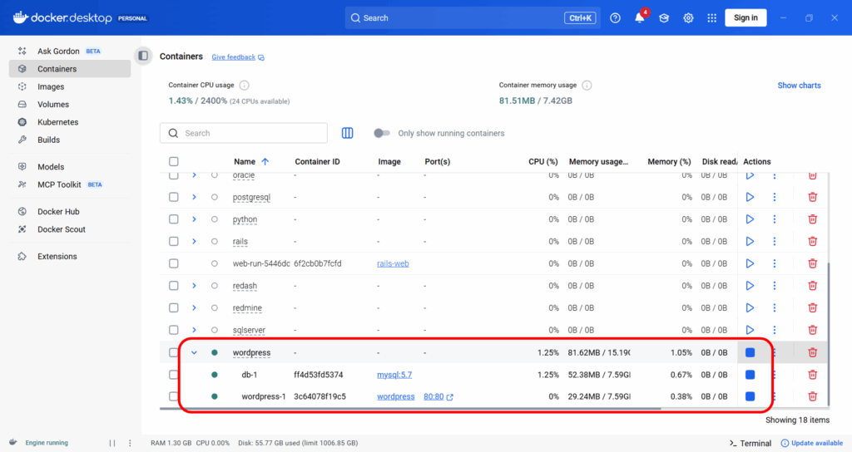Open Images in the sidebar
This screenshot has width=852, height=452.
[51, 86]
